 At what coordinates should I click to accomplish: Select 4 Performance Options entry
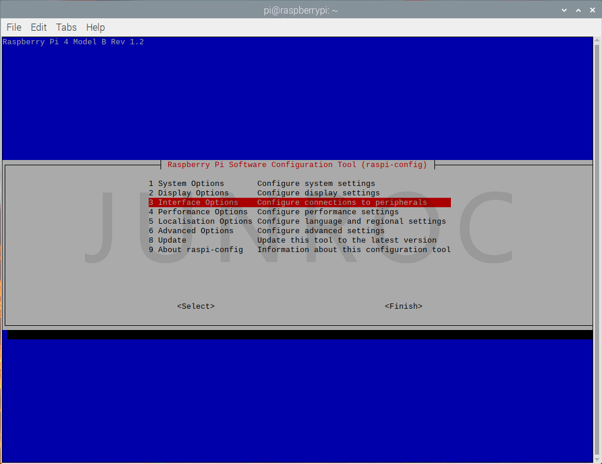pos(299,212)
